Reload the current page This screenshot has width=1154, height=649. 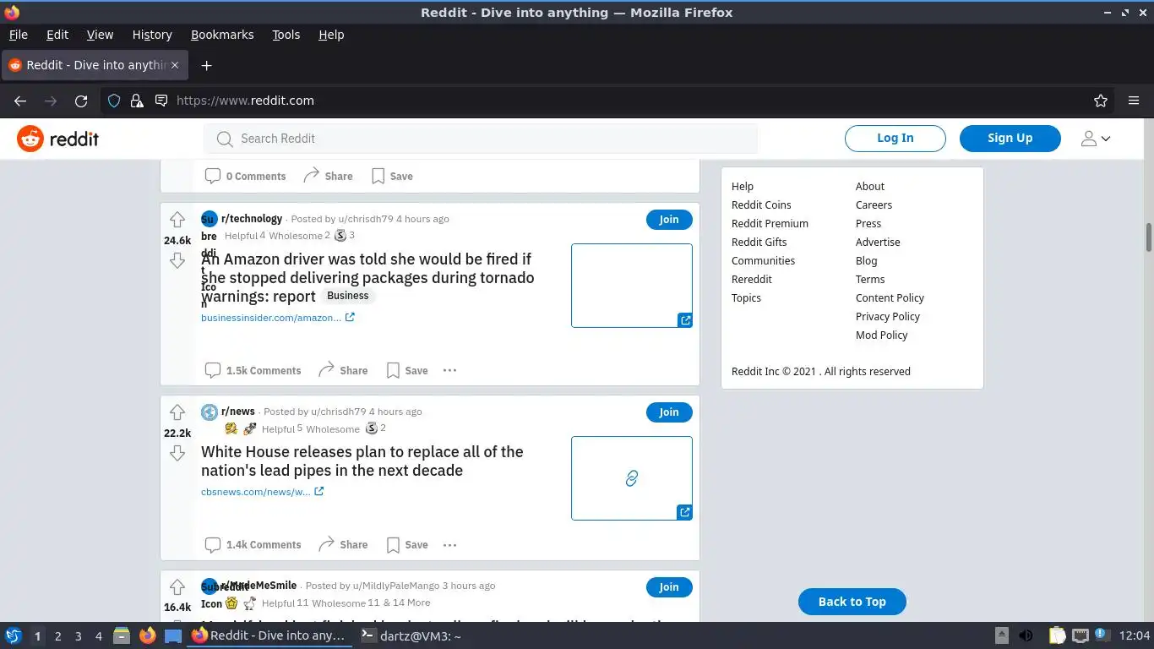81,101
